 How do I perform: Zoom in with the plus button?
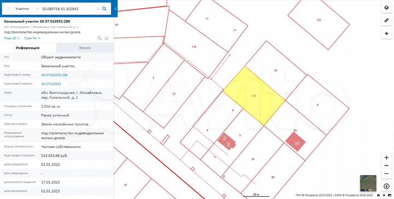386,157
